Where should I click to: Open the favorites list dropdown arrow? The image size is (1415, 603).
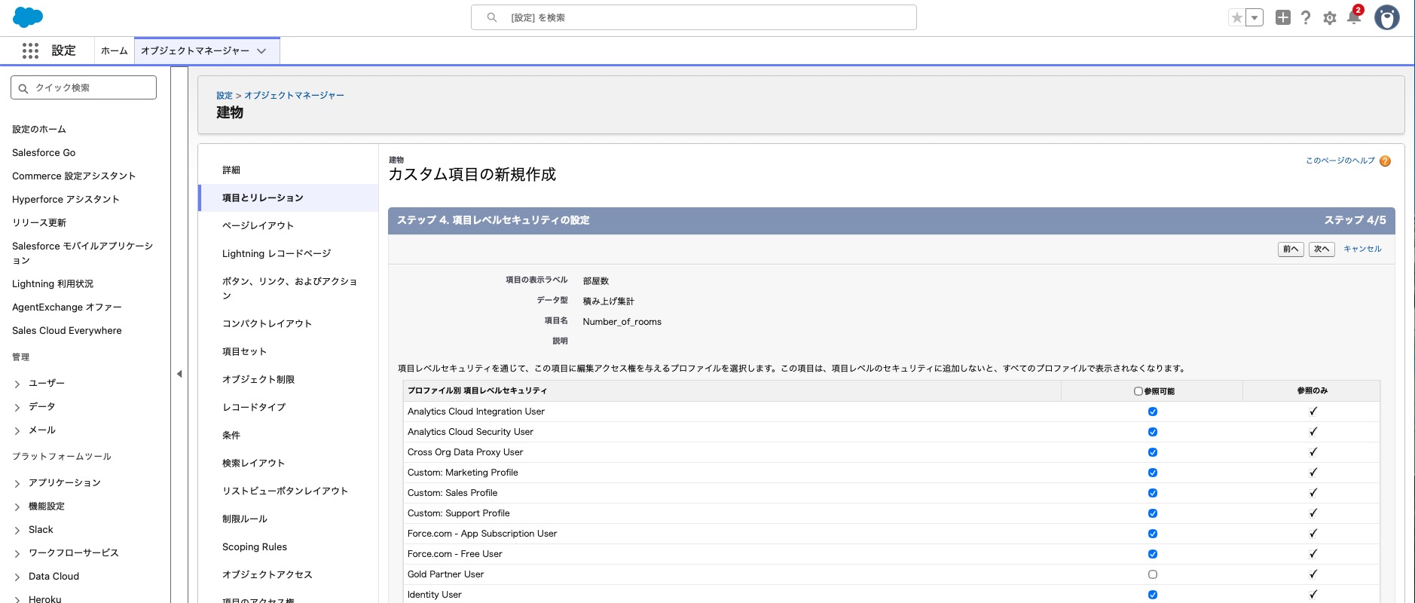pos(1255,17)
